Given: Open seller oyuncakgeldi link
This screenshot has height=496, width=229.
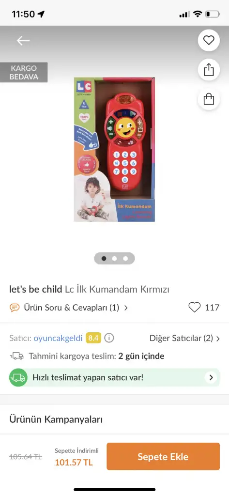Looking at the screenshot, I should pos(58,338).
